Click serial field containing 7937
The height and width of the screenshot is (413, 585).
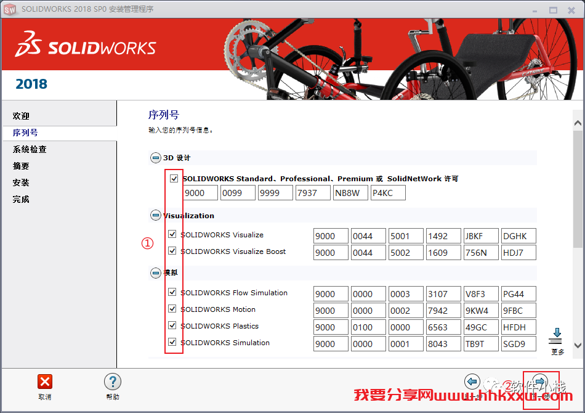(313, 193)
